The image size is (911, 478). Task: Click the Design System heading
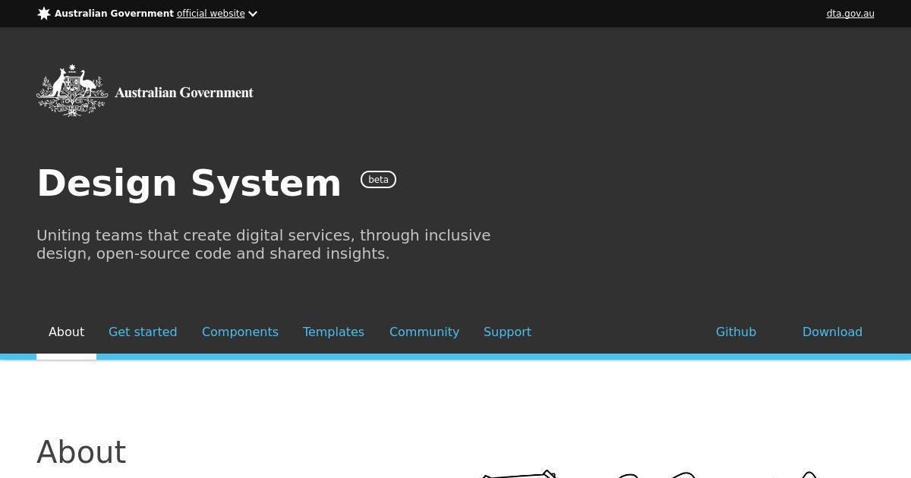tap(189, 183)
